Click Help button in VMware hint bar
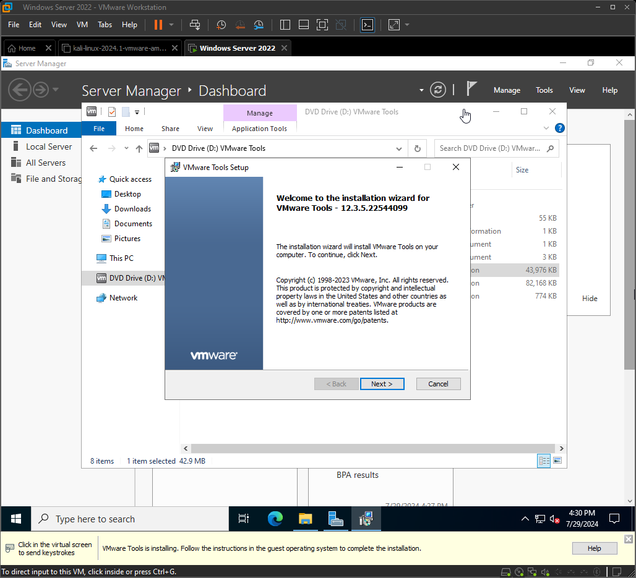636x578 pixels. [594, 548]
